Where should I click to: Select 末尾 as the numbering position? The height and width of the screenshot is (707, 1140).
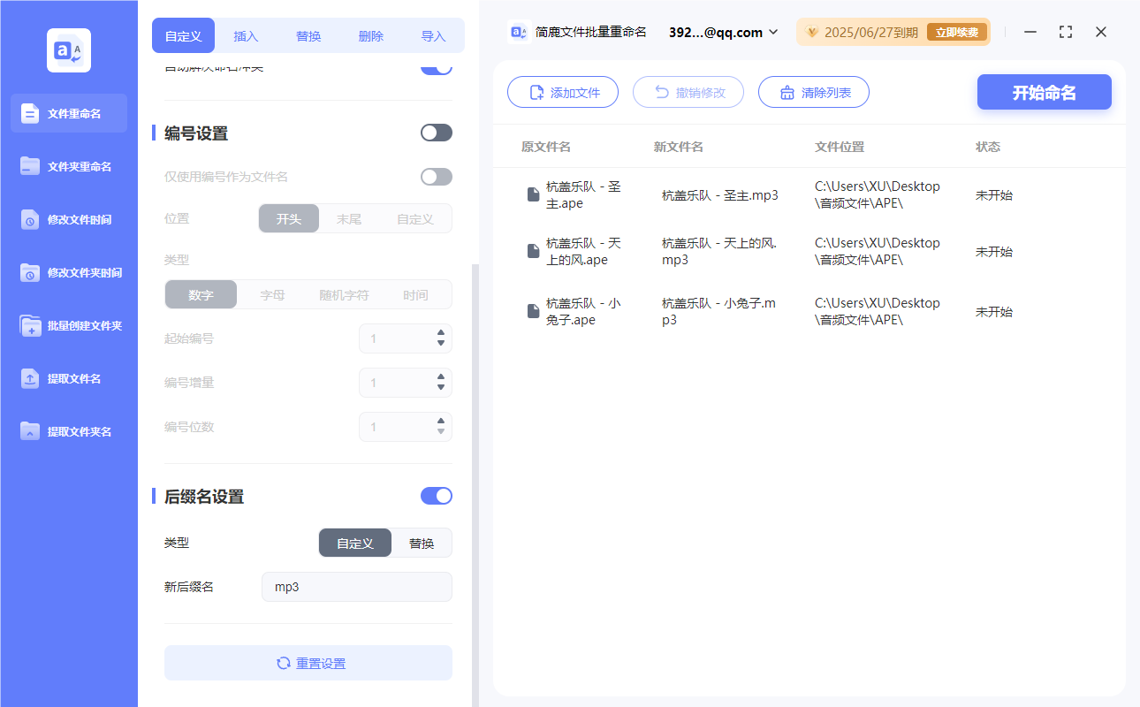click(350, 218)
